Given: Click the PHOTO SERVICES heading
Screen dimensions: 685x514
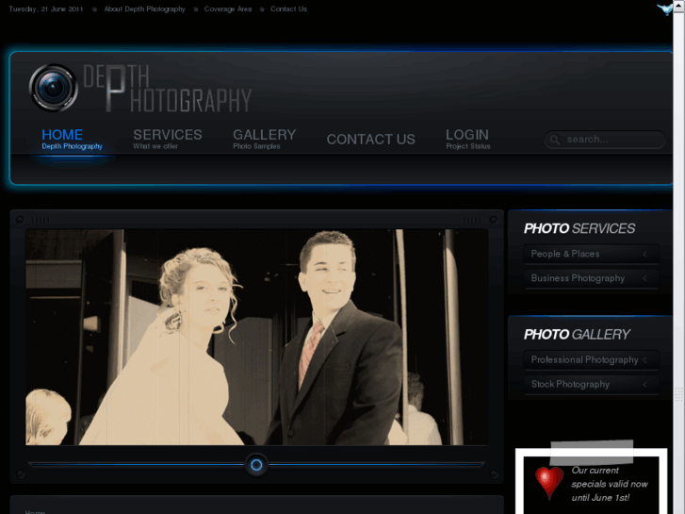Looking at the screenshot, I should (x=579, y=228).
